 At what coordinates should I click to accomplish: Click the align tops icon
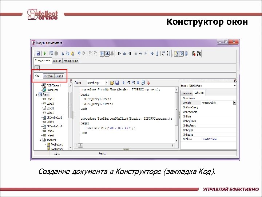coord(136,53)
